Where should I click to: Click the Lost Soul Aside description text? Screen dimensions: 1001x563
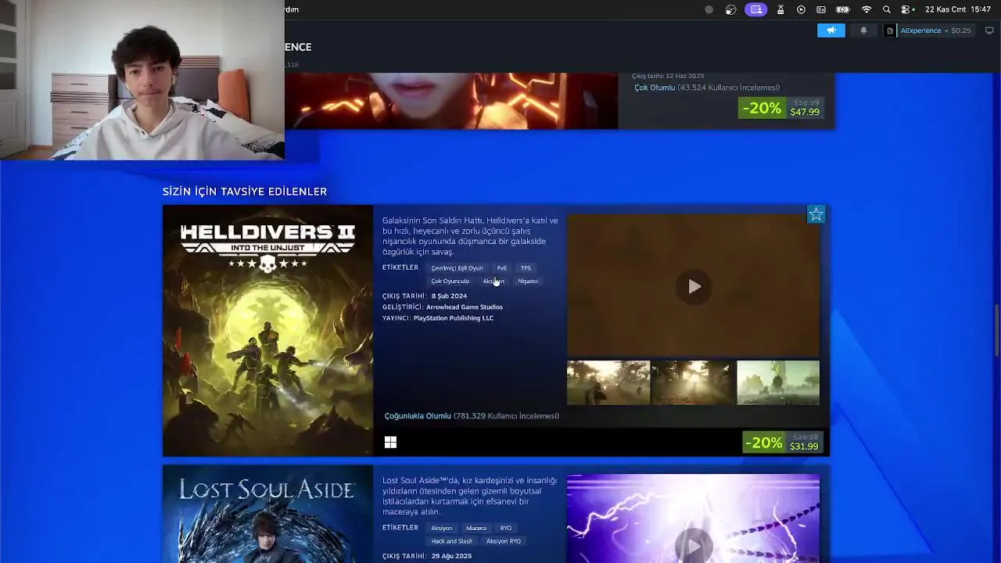pyautogui.click(x=469, y=497)
